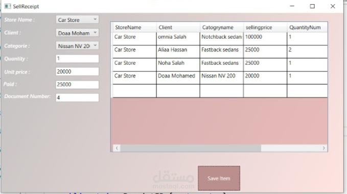Click the Client column header

pyautogui.click(x=178, y=28)
